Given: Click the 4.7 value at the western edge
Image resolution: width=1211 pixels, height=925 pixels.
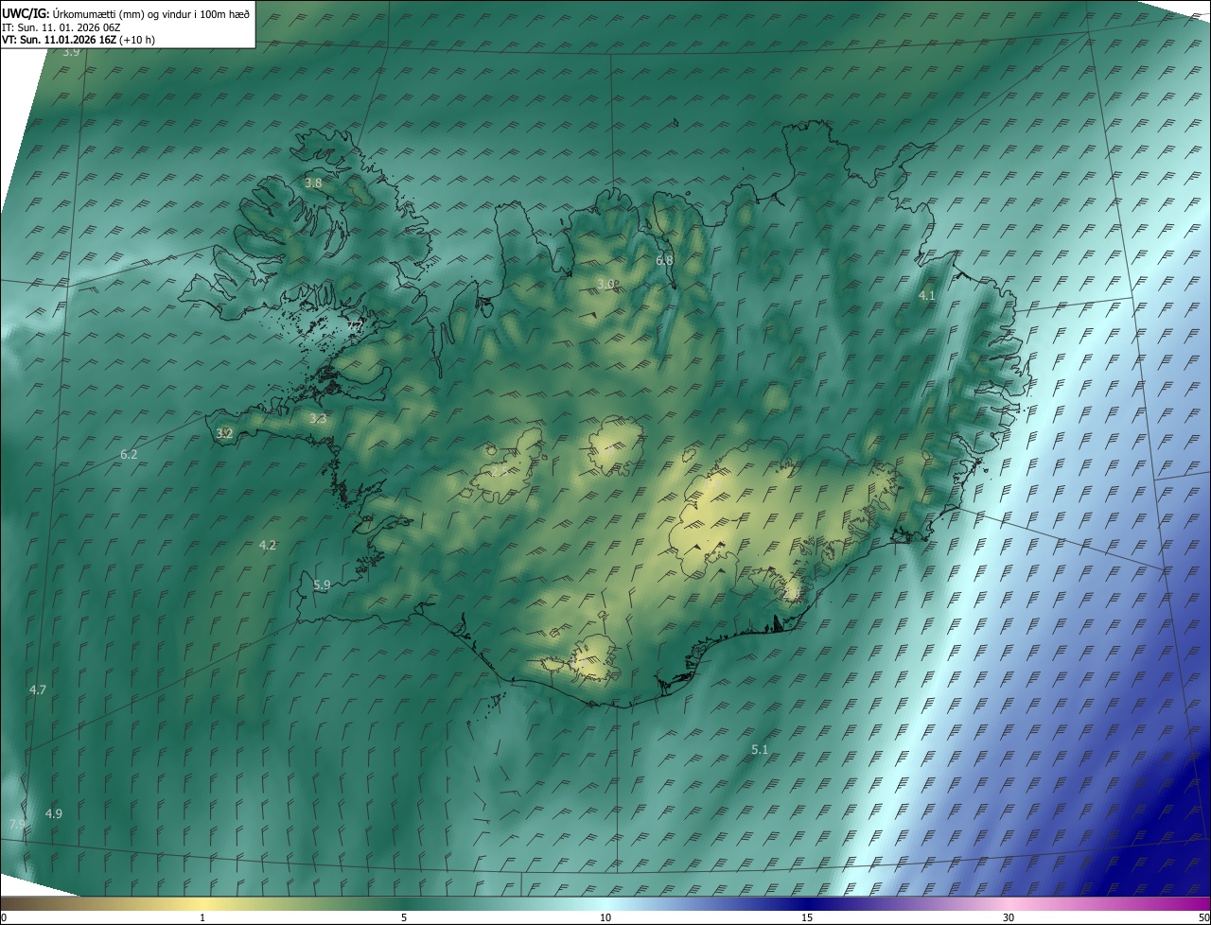Looking at the screenshot, I should click(38, 690).
